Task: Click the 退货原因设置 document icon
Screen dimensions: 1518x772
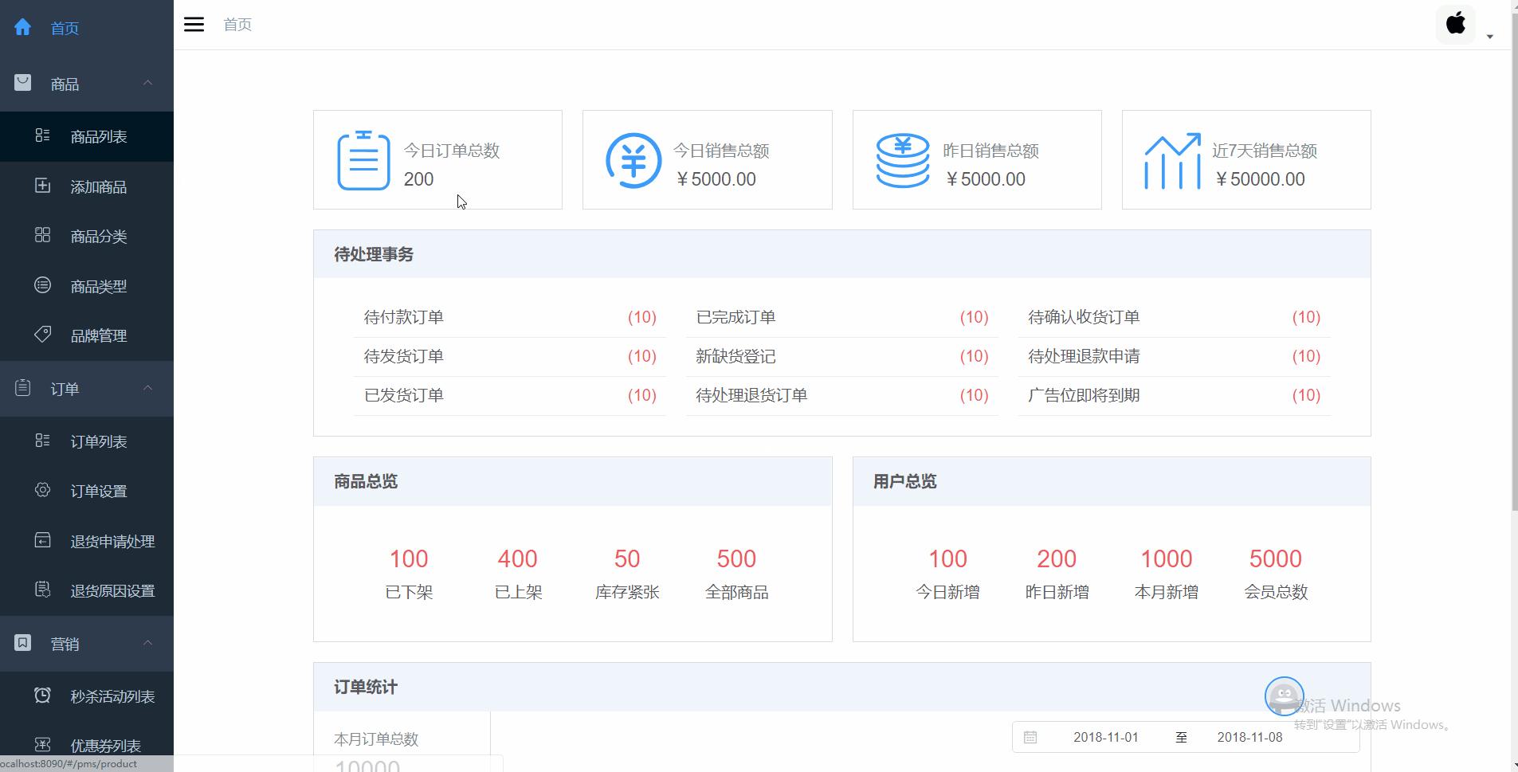Action: coord(42,590)
